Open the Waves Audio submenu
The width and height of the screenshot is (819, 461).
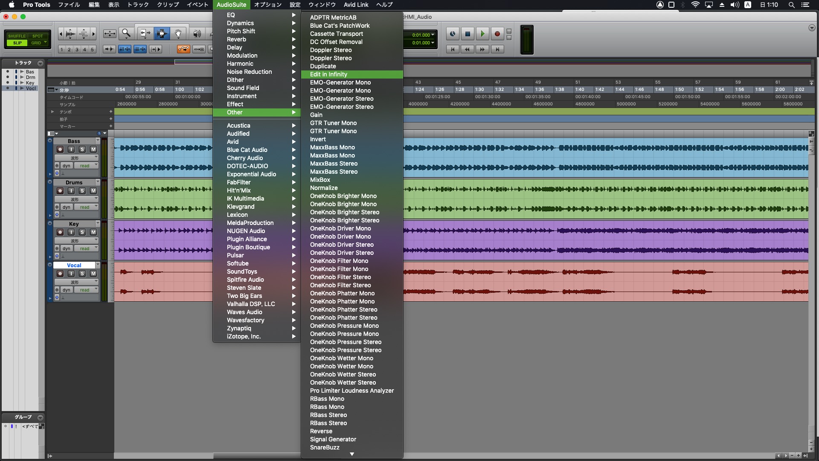pos(256,312)
